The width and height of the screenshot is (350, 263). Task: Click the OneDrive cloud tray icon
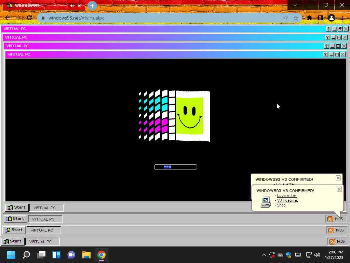point(280,255)
